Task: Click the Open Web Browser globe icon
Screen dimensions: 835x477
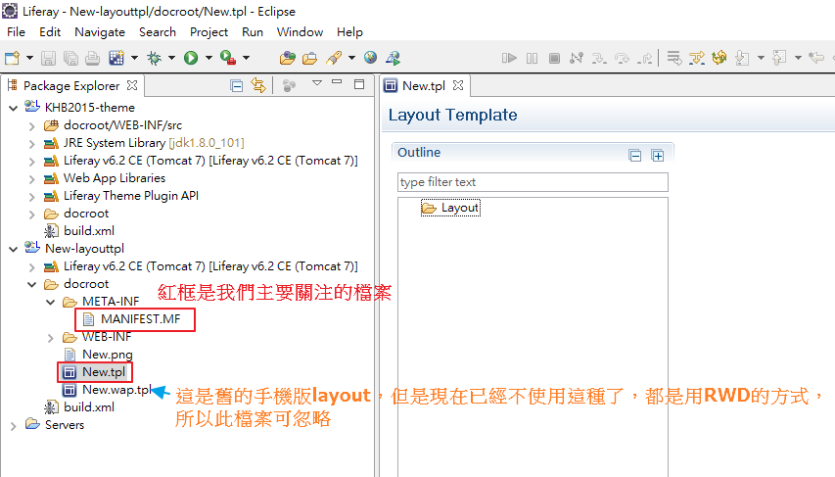Action: [371, 58]
